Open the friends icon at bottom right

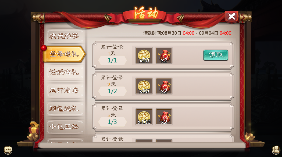[276, 150]
